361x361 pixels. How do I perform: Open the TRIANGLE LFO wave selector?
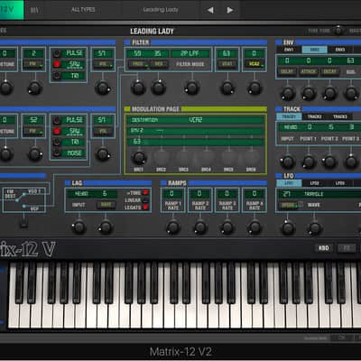(314, 194)
